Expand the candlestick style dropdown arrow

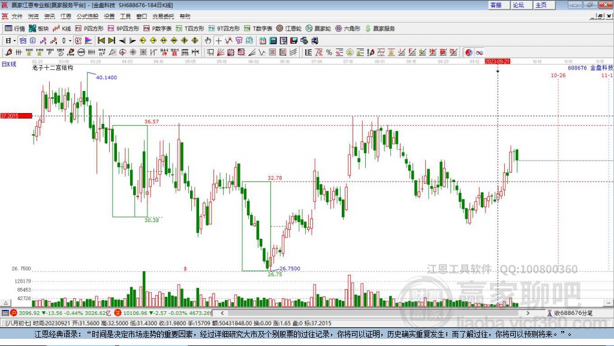(70, 41)
